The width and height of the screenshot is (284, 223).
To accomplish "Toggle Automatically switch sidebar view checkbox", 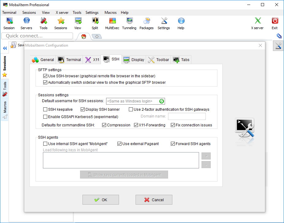I will [45, 83].
